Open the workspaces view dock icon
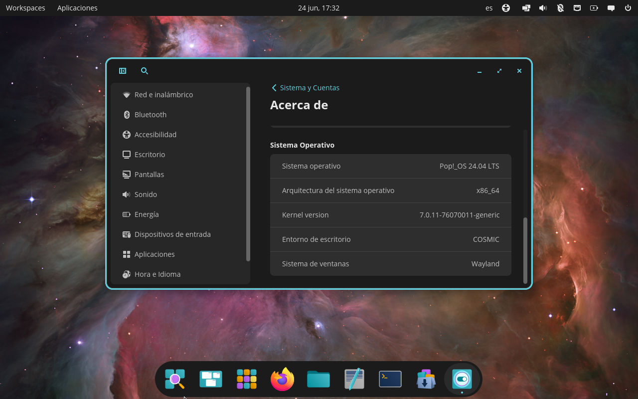The height and width of the screenshot is (399, 638). [211, 379]
